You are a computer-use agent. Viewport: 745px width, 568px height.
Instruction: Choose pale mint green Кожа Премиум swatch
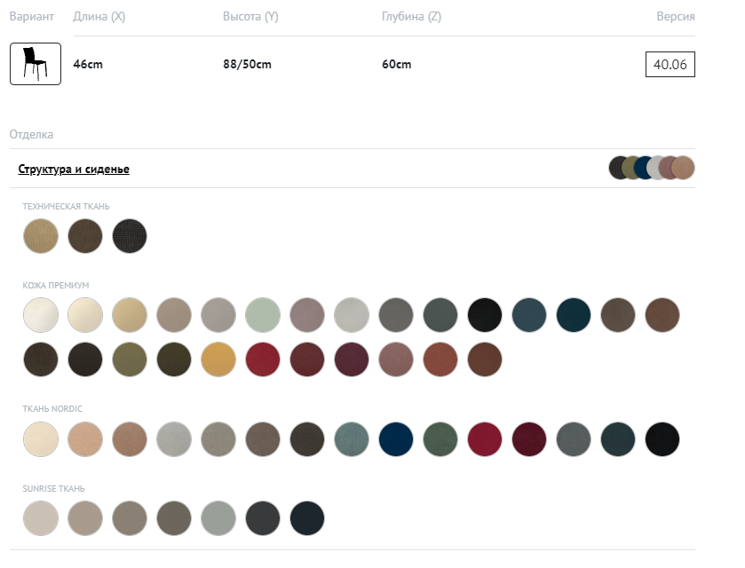tap(263, 315)
